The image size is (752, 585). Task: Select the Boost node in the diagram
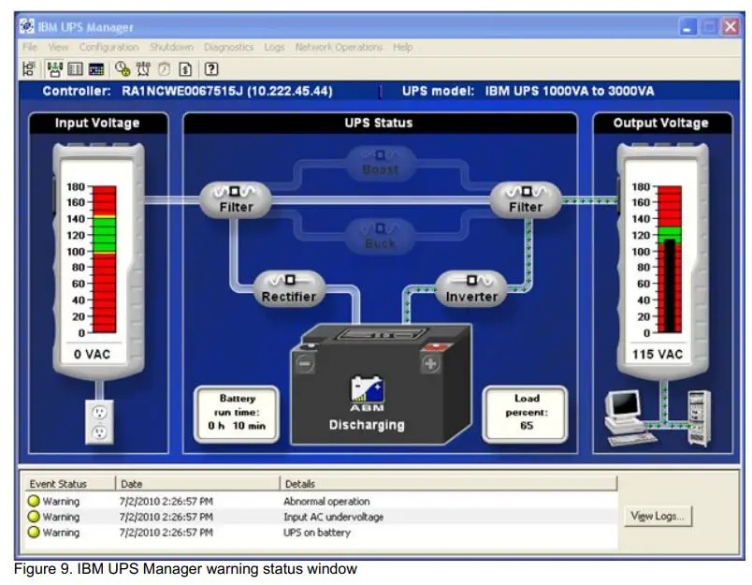381,163
